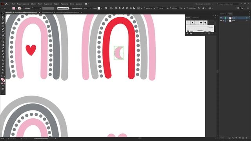
Task: Switch to the Символы panel tab
Action: pyautogui.click(x=195, y=18)
